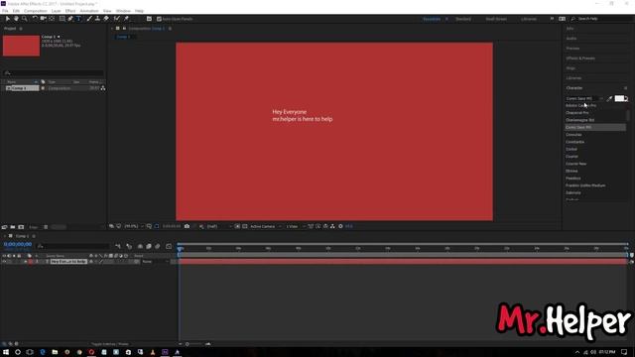Screen dimensions: 635x357
Task: Open the workspace overflow chevron menu
Action: 552,19
